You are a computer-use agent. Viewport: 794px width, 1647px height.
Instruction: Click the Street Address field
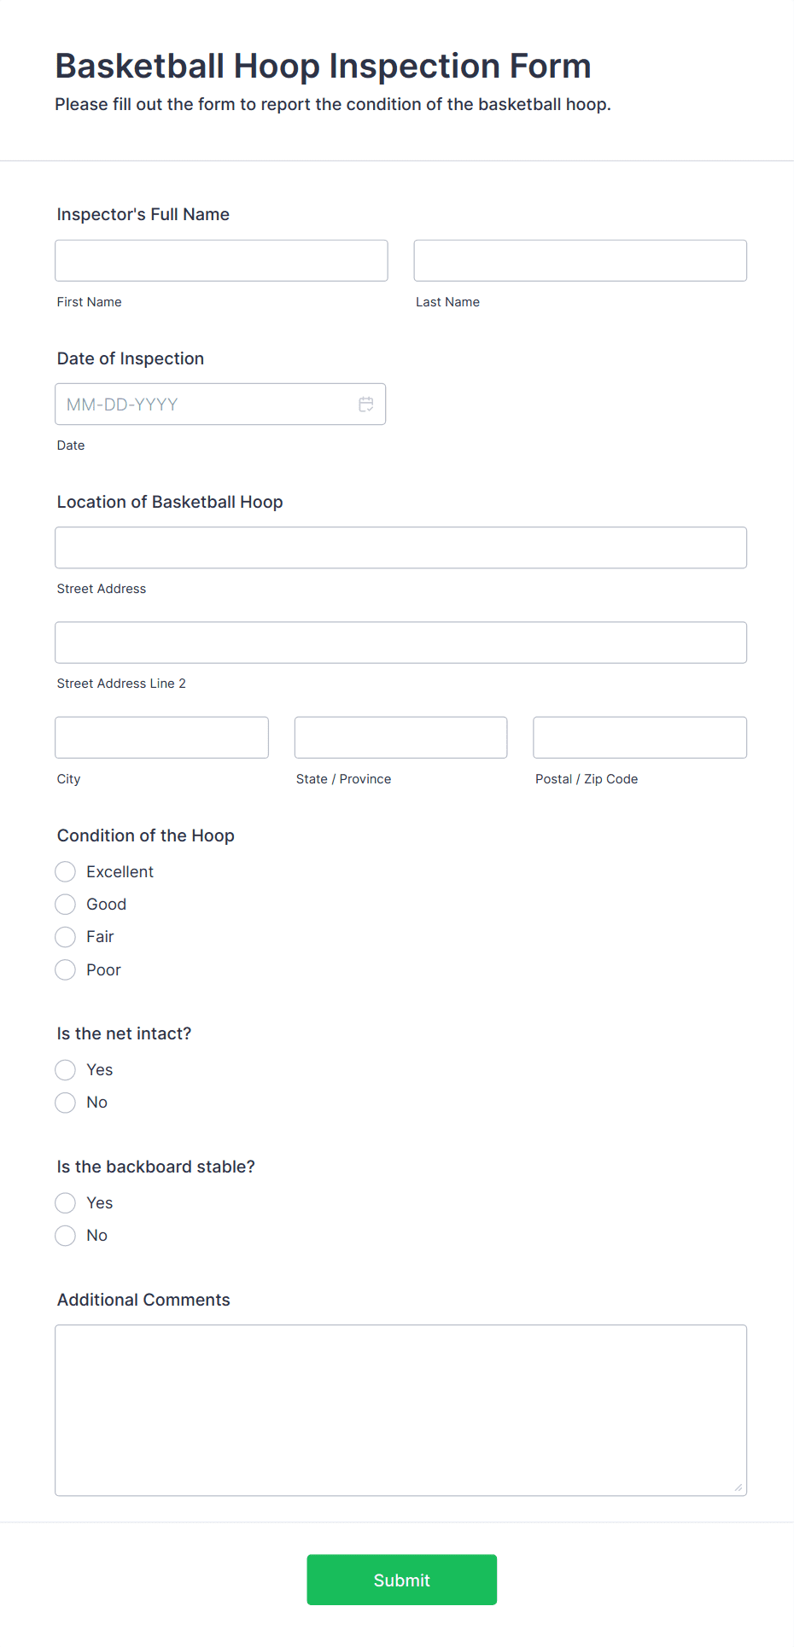pos(401,548)
